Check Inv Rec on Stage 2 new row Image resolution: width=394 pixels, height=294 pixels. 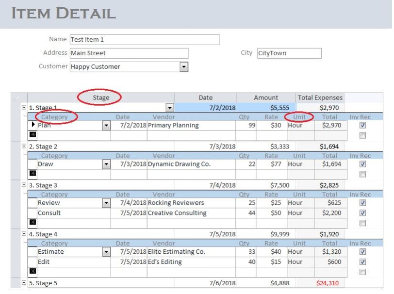tap(362, 174)
